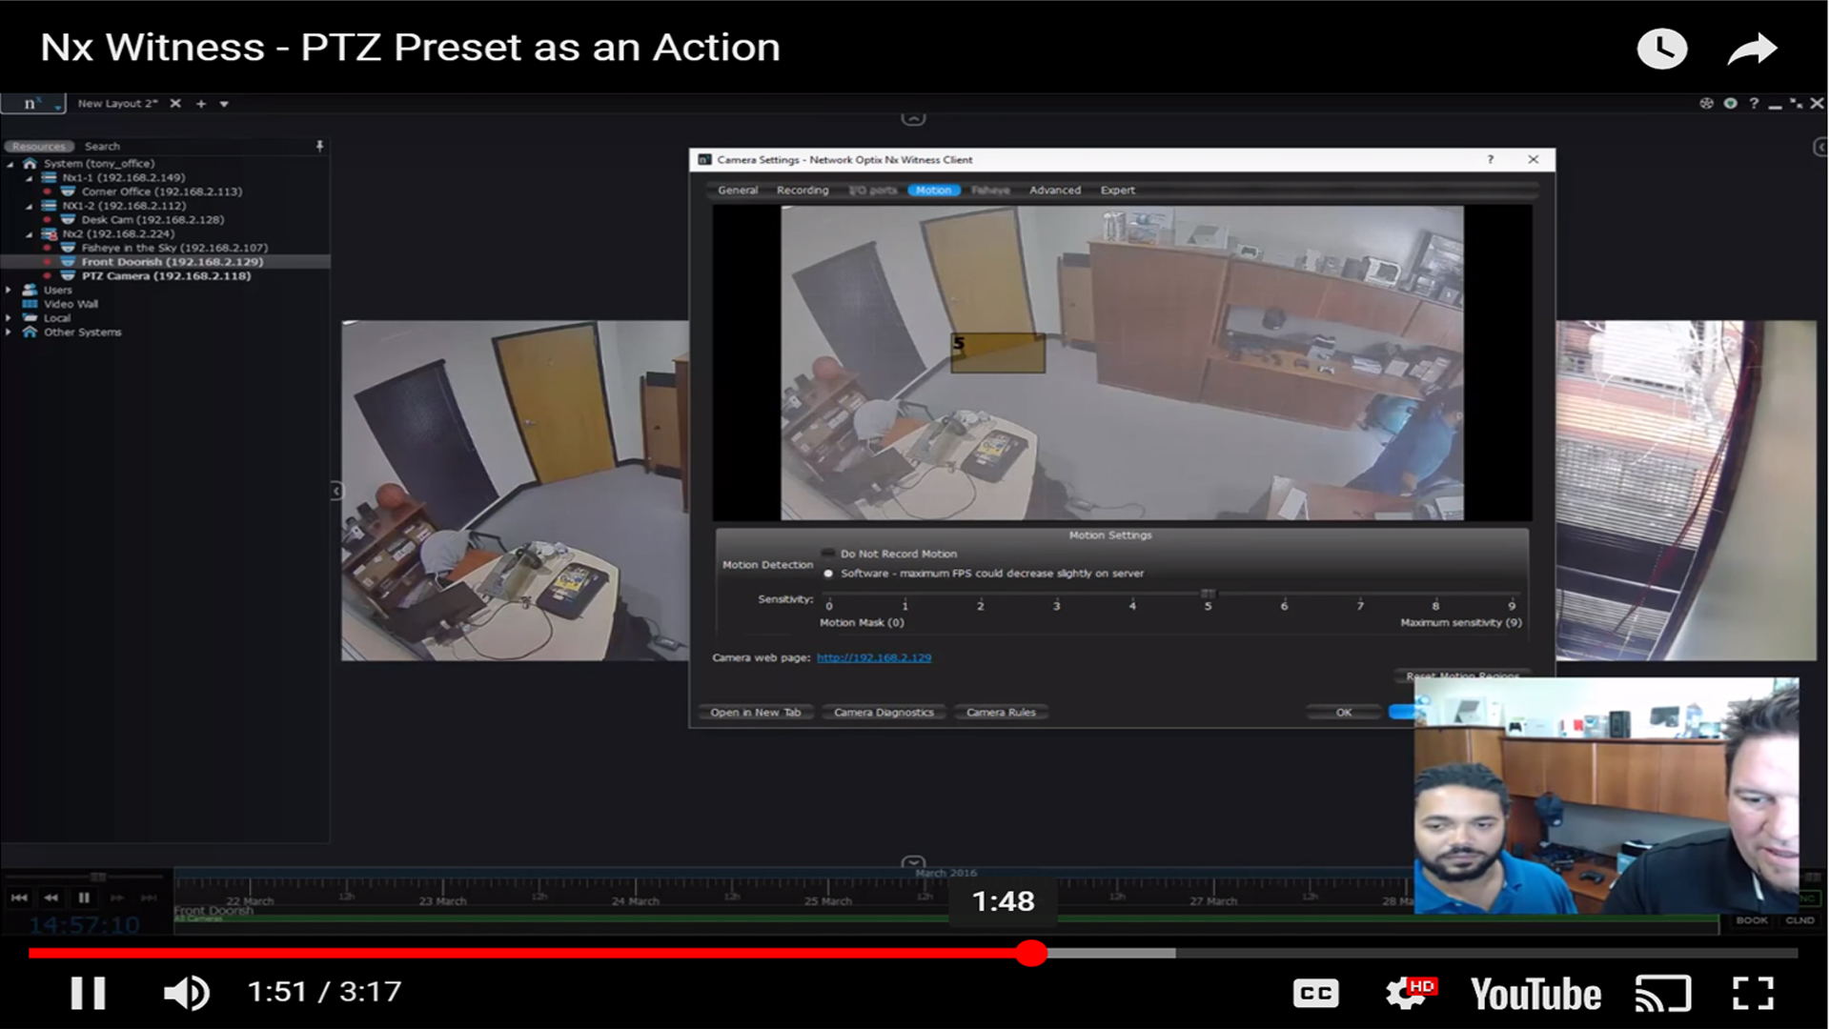
Task: Click the connect to server status icon
Action: [x=1730, y=103]
